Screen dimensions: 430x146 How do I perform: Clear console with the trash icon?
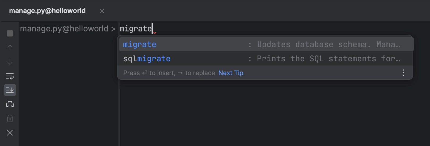pyautogui.click(x=10, y=118)
